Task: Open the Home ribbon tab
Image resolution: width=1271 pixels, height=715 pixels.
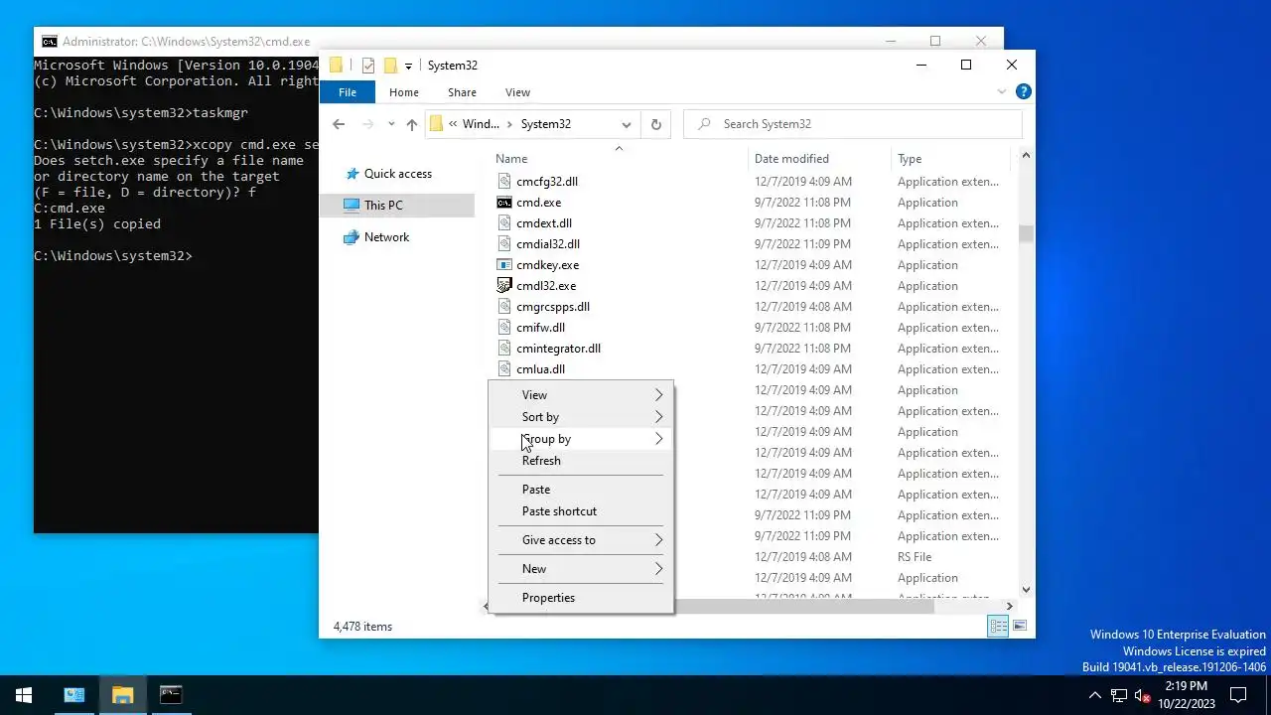Action: pos(403,92)
